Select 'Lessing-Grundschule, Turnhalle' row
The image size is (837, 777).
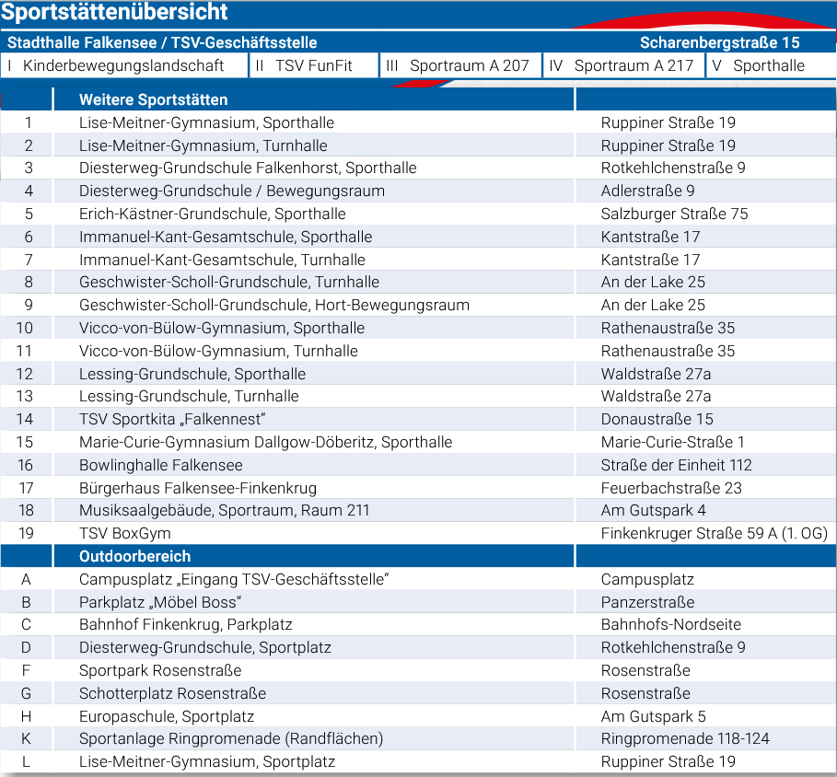tap(418, 396)
